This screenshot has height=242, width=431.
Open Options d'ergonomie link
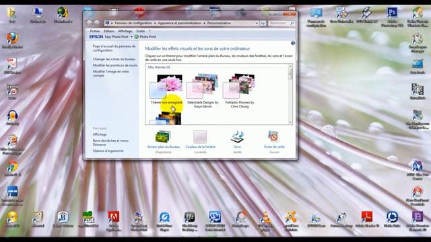coord(108,151)
